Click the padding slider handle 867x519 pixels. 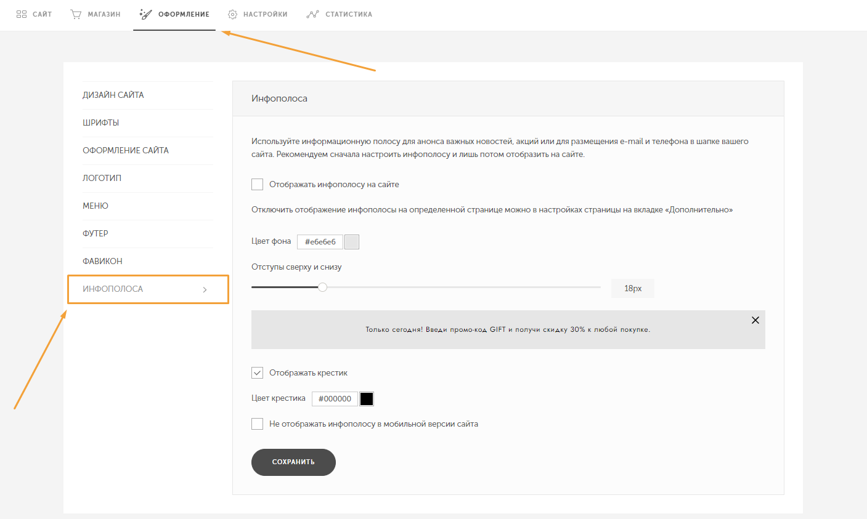pos(322,287)
